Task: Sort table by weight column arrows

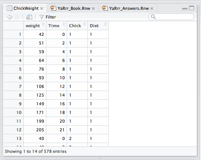Action: (x=43, y=24)
